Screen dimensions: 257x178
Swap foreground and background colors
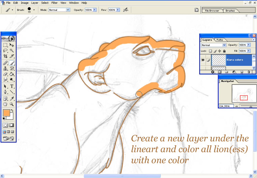(12, 111)
